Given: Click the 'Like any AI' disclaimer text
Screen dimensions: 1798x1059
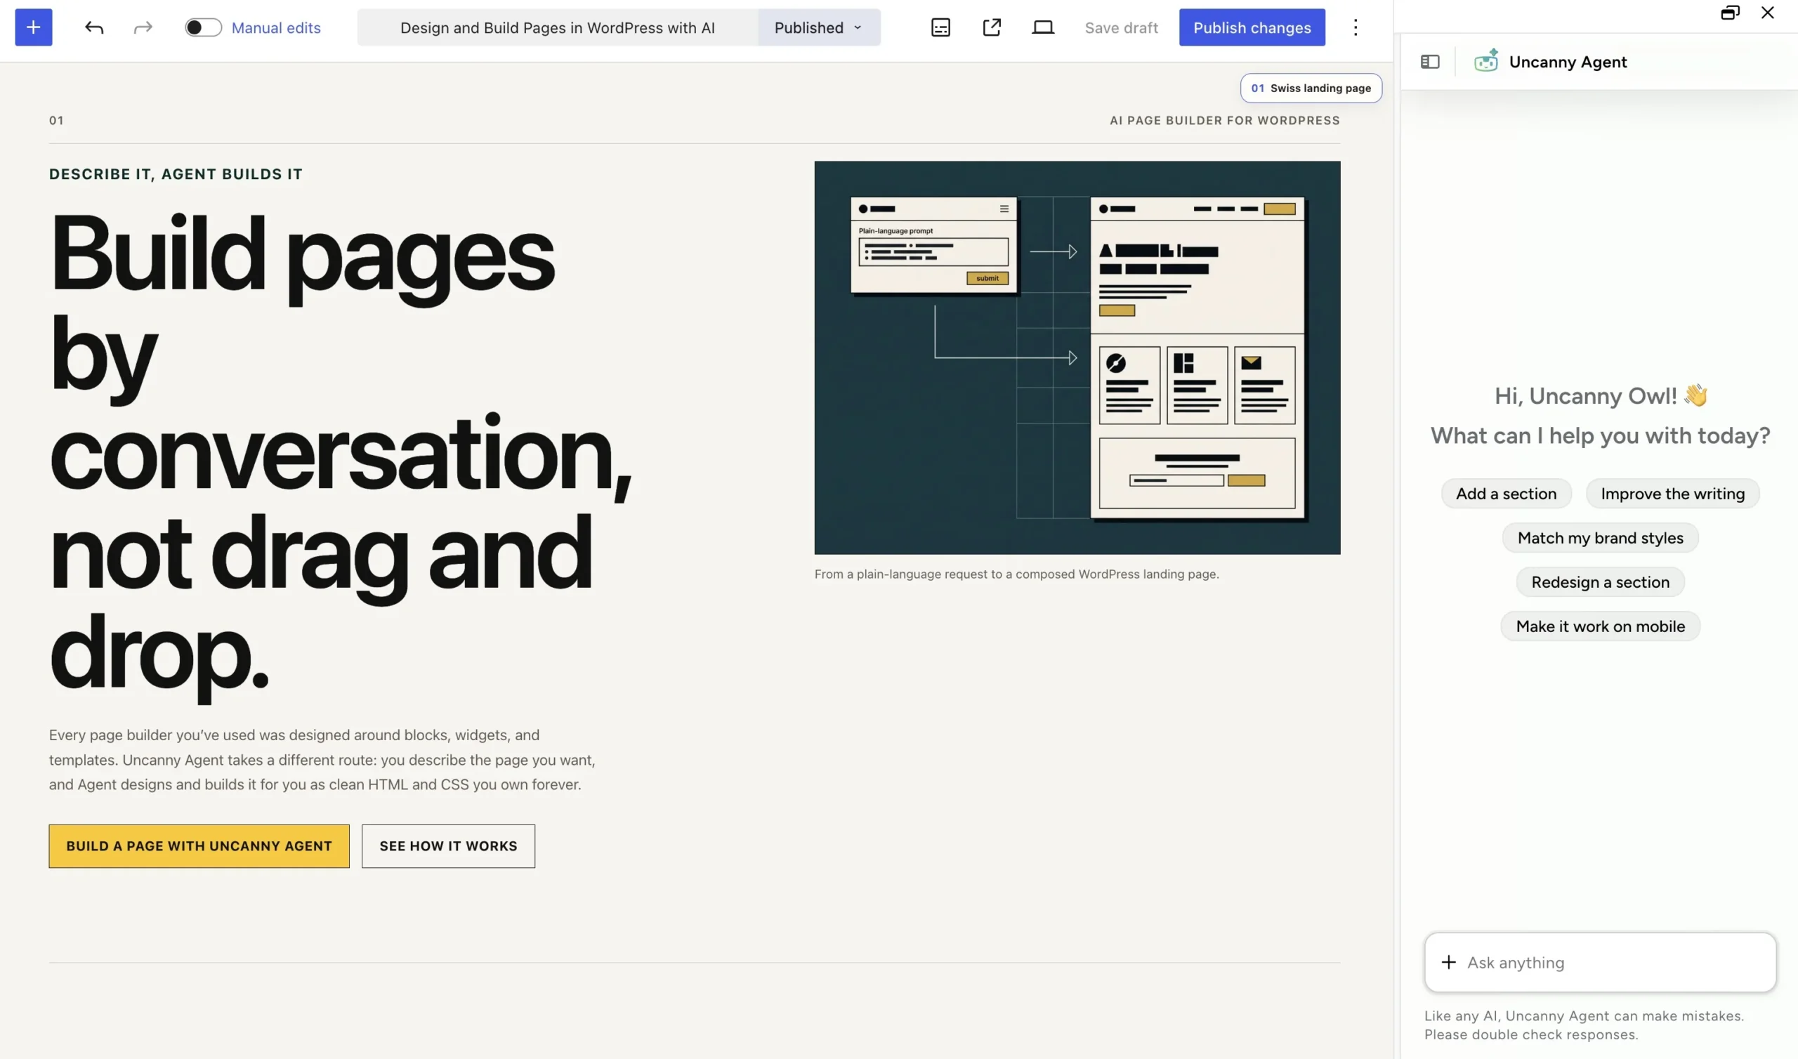Looking at the screenshot, I should pos(1584,1025).
